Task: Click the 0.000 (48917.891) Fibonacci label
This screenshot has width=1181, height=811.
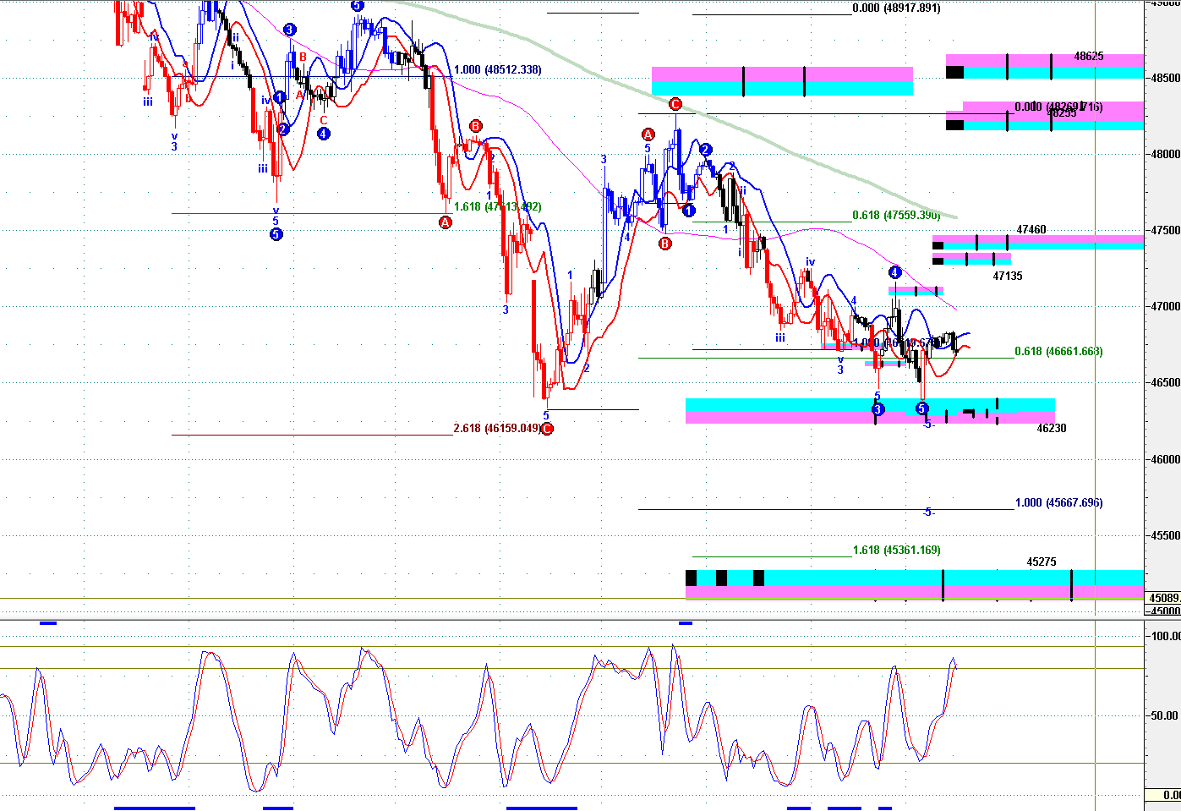Action: [896, 8]
